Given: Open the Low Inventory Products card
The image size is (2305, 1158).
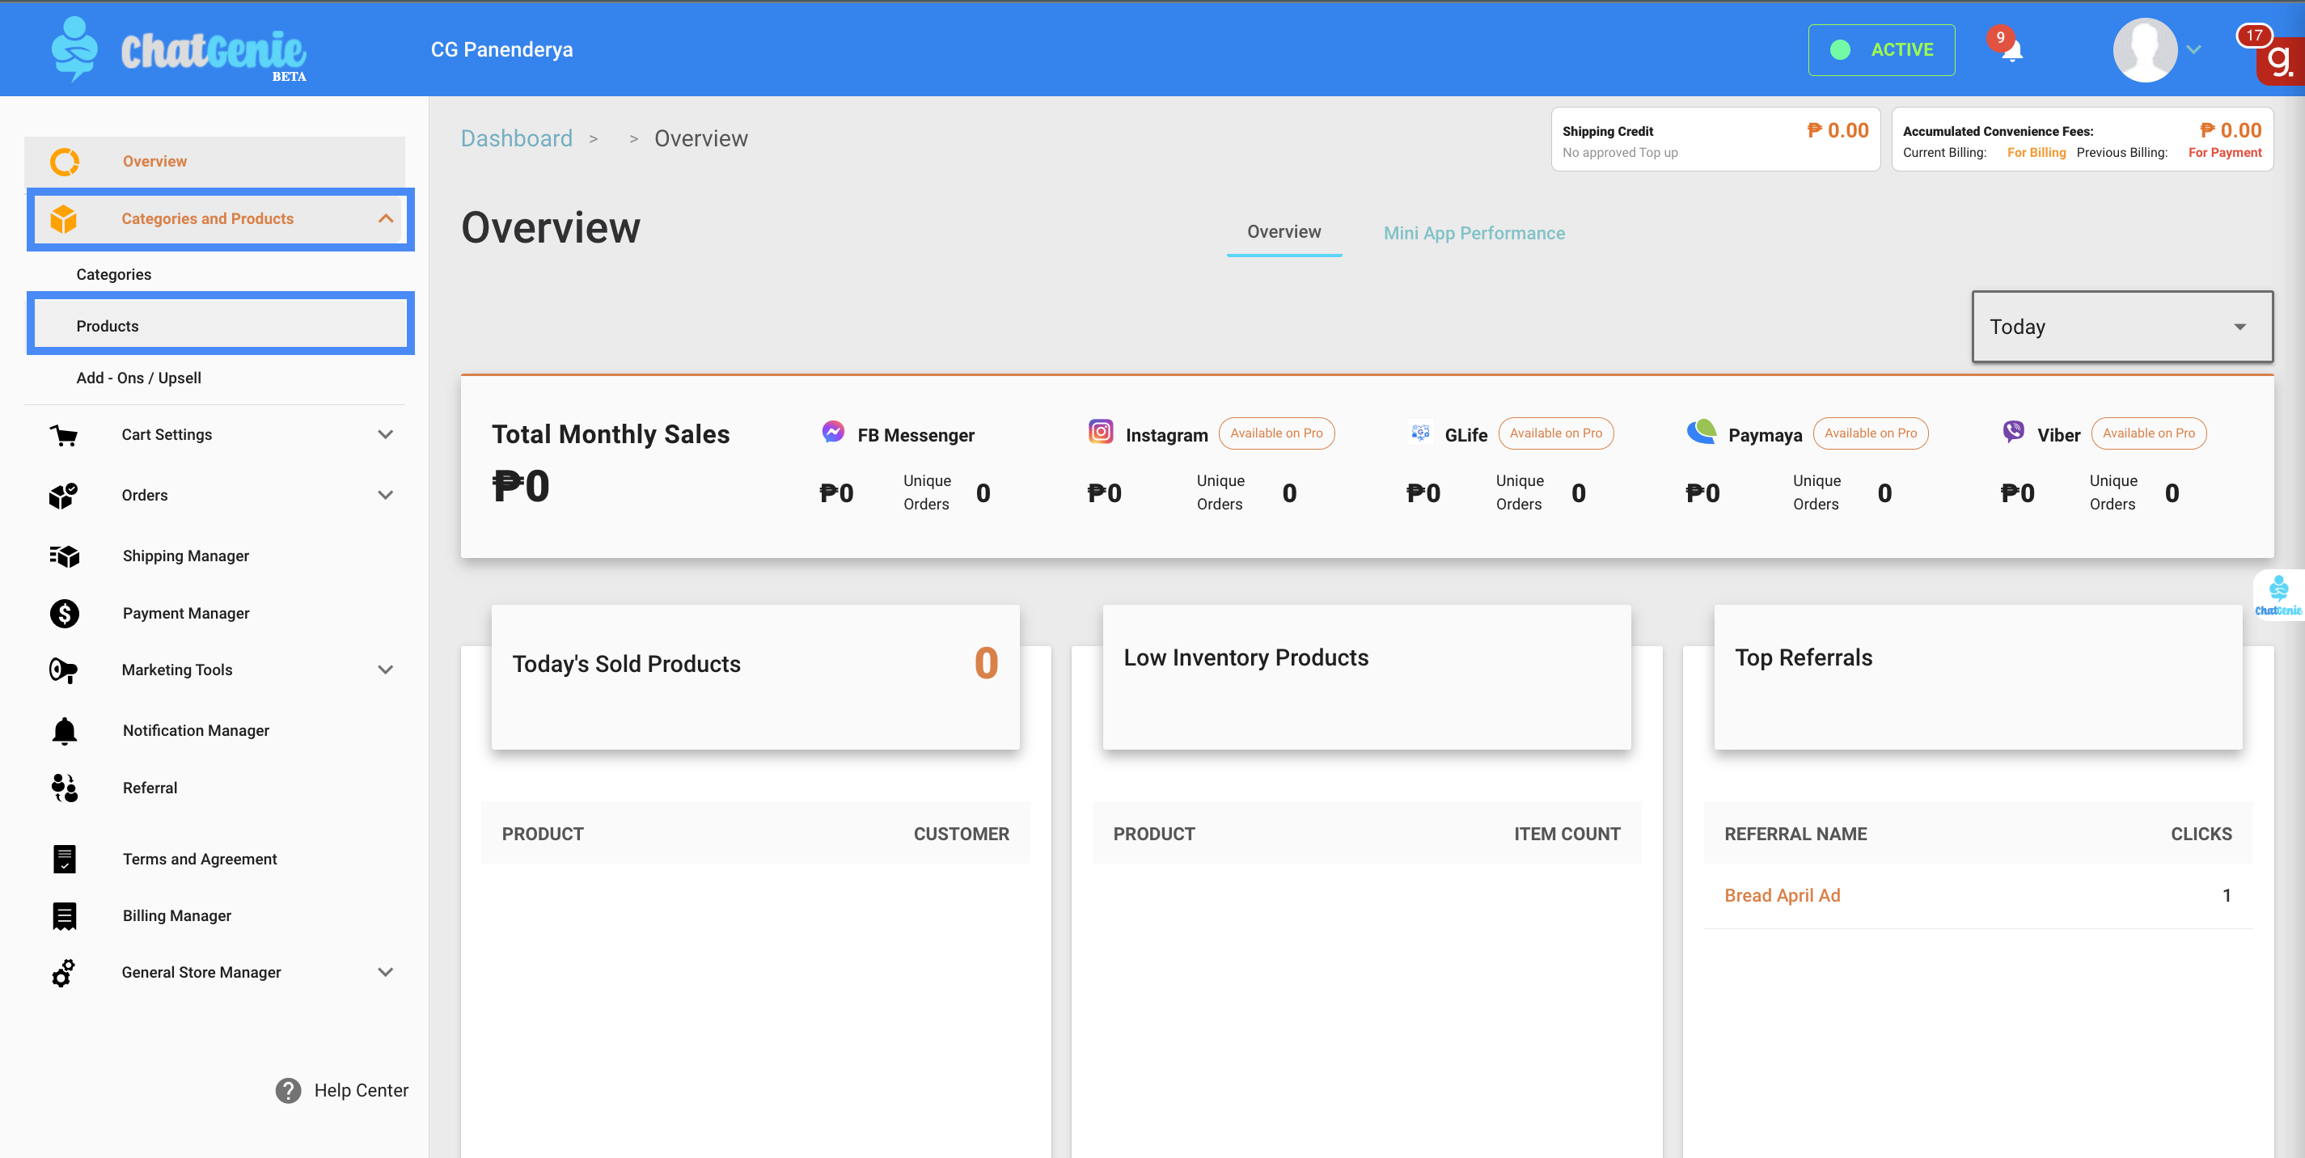Looking at the screenshot, I should pyautogui.click(x=1366, y=677).
